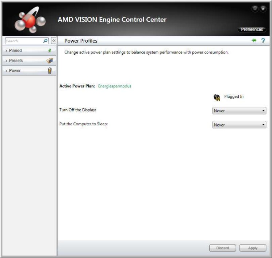Minimize the Control Center window
The width and height of the screenshot is (272, 258).
[x=255, y=9]
